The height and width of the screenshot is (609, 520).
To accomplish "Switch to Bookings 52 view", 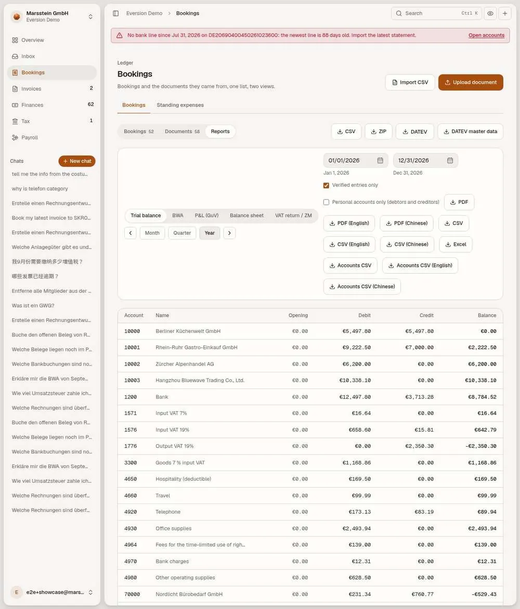I will (x=139, y=132).
